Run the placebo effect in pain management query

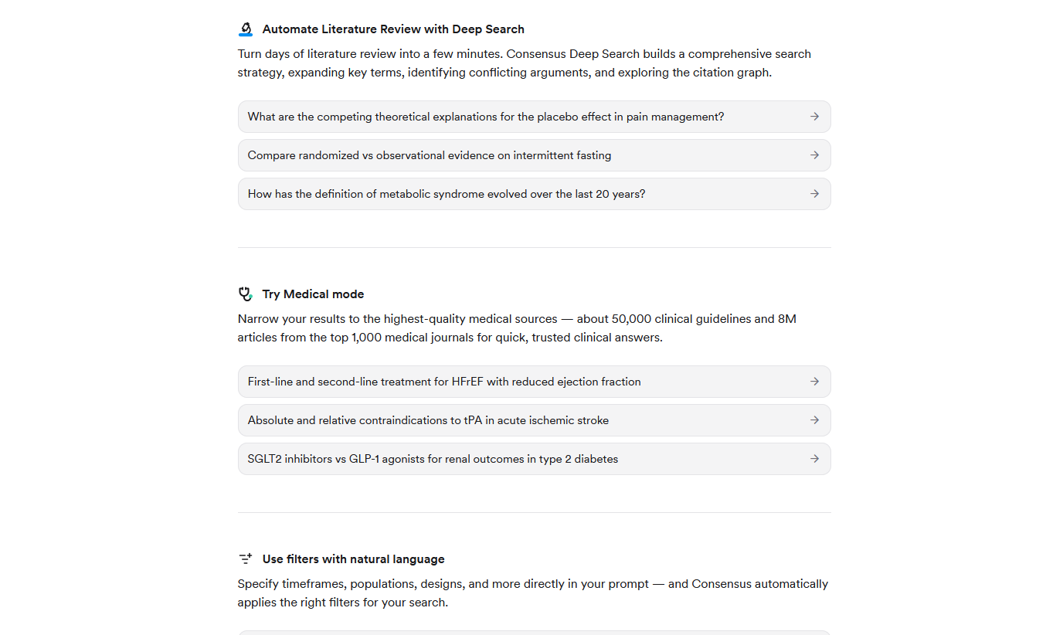coord(535,117)
